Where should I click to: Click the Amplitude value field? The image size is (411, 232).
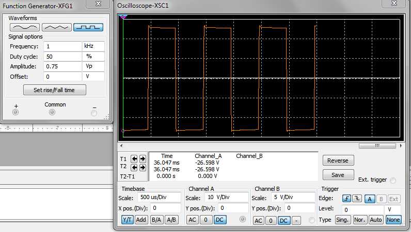(x=62, y=66)
